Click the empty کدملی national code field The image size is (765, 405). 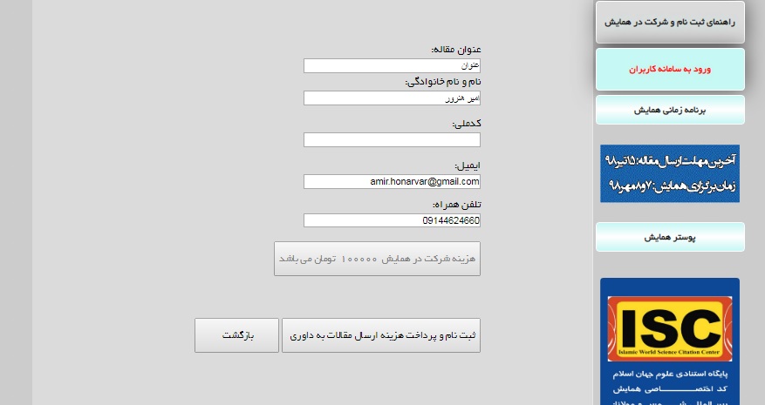click(392, 140)
